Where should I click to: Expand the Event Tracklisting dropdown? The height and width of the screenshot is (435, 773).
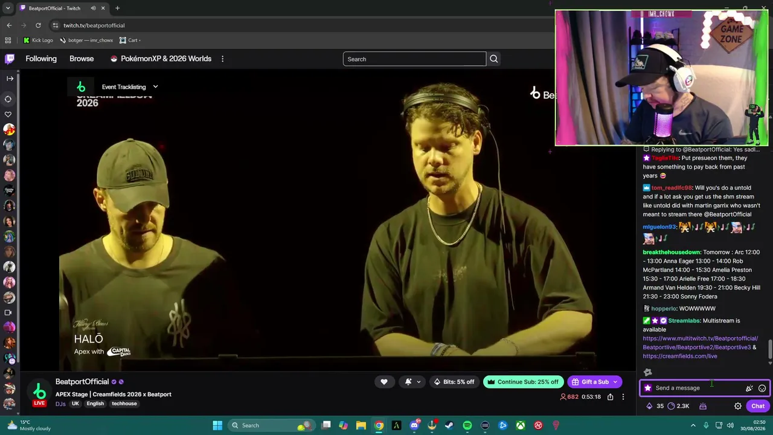[155, 87]
